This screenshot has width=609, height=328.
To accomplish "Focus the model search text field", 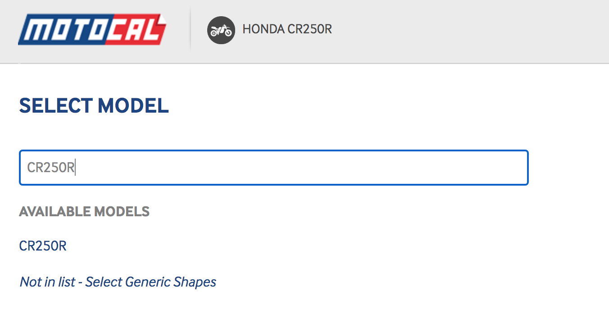I will click(x=273, y=168).
